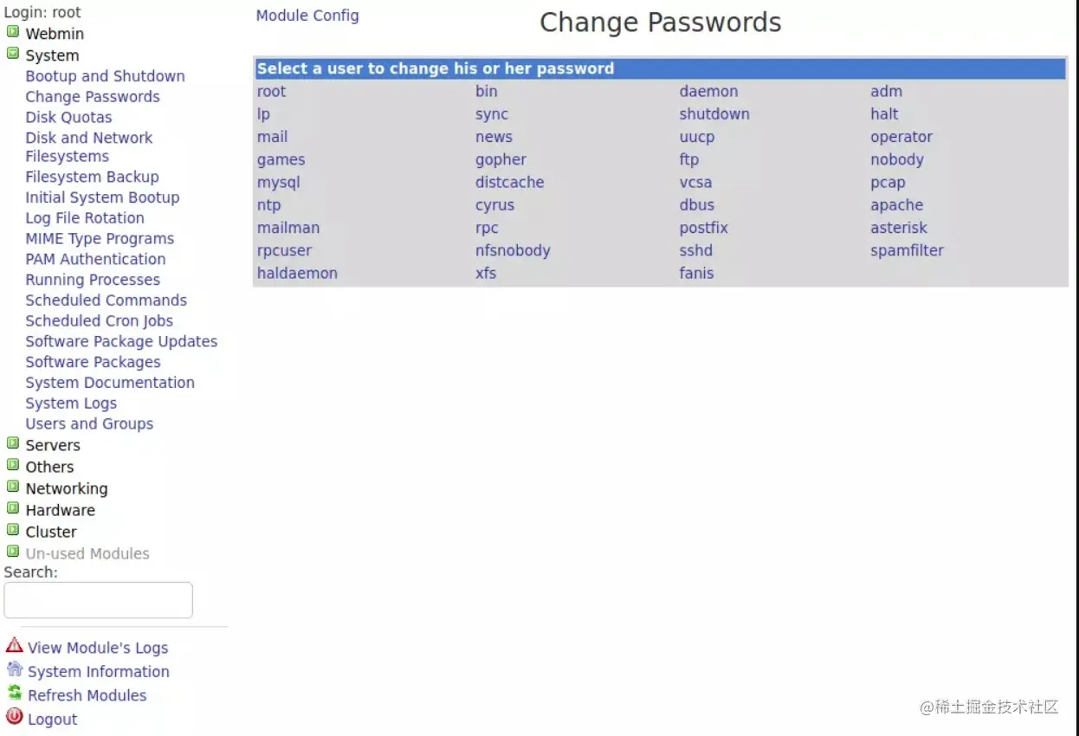Expand the Networking category arrow icon
This screenshot has width=1079, height=736.
pos(13,487)
